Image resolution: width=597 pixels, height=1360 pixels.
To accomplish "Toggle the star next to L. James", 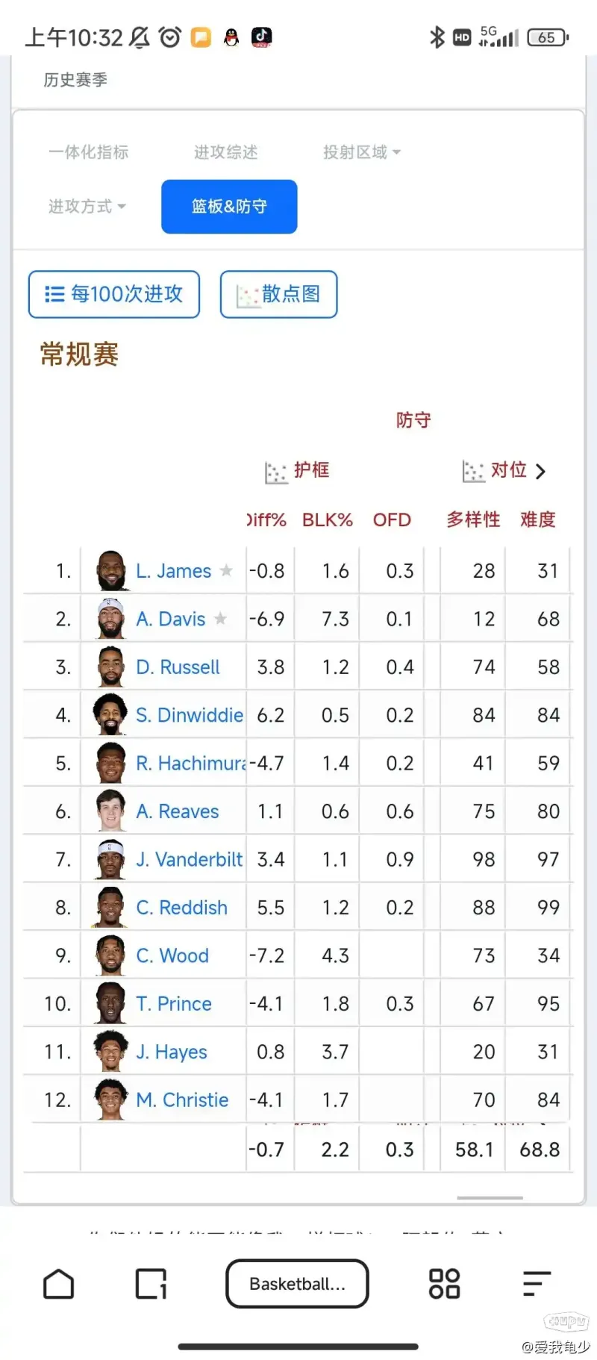I will (x=226, y=570).
